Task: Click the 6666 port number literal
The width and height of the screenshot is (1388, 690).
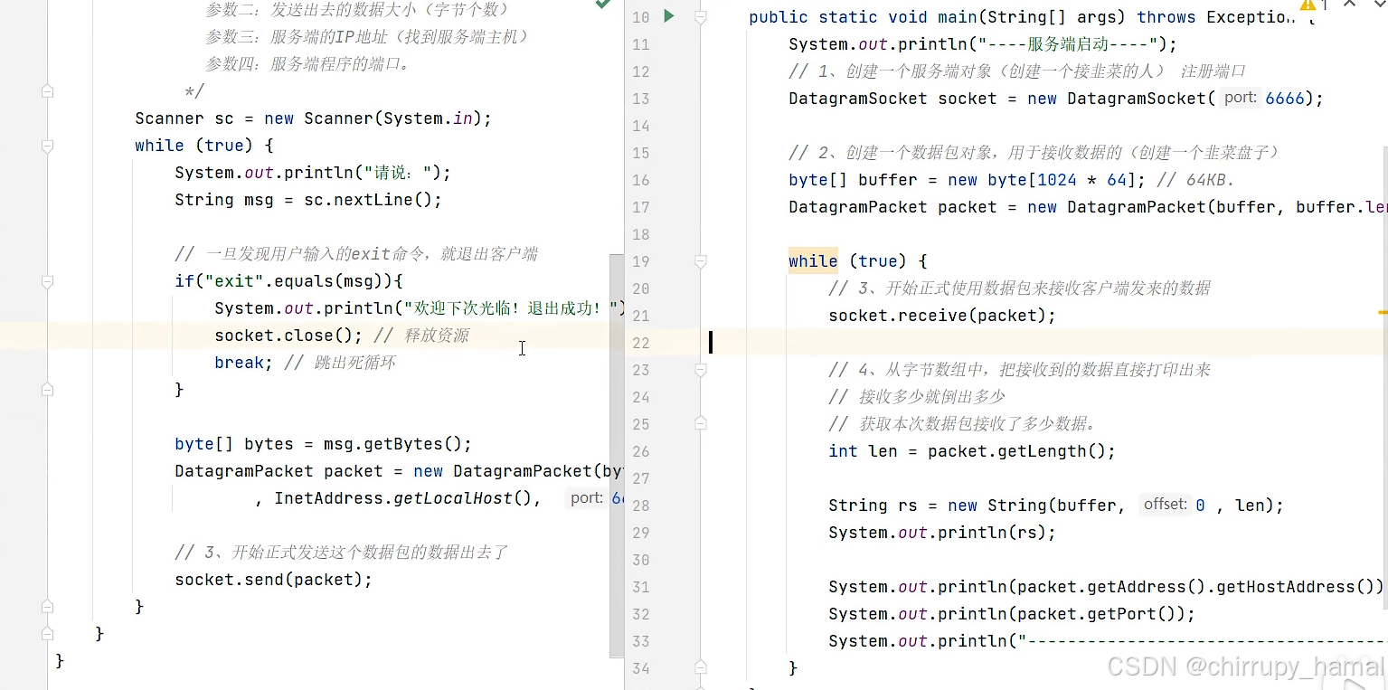Action: pyautogui.click(x=1285, y=99)
